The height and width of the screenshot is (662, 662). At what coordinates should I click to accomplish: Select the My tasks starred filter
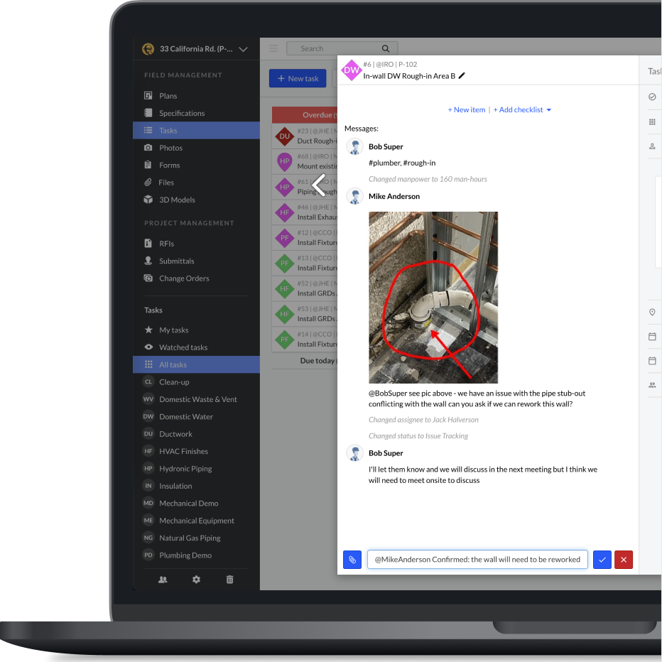(173, 330)
